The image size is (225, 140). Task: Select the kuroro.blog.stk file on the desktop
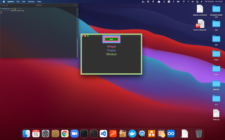pyautogui.click(x=200, y=25)
